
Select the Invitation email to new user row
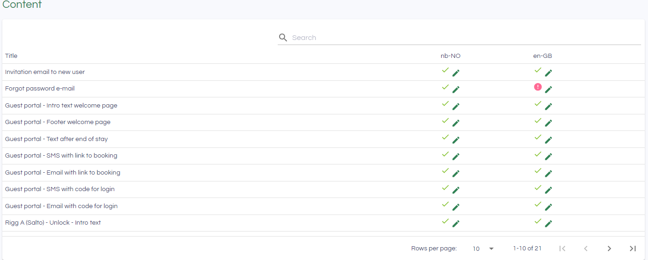click(x=45, y=72)
